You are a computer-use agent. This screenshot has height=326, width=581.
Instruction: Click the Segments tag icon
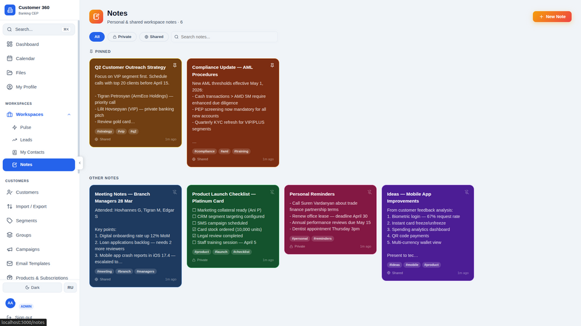coord(10,221)
